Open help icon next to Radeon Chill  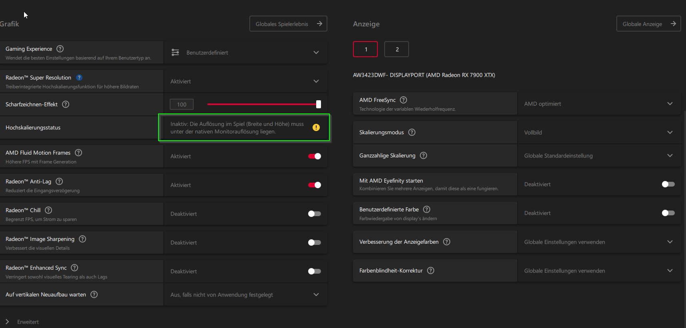click(x=48, y=210)
